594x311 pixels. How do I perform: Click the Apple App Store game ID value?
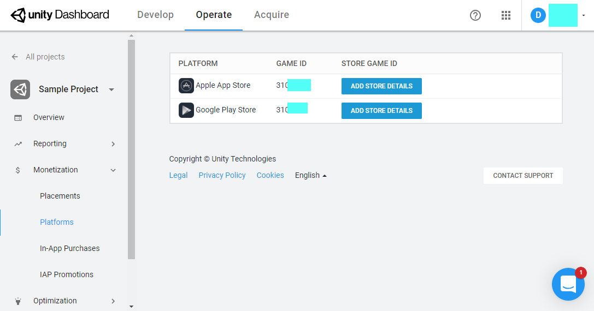(x=293, y=86)
